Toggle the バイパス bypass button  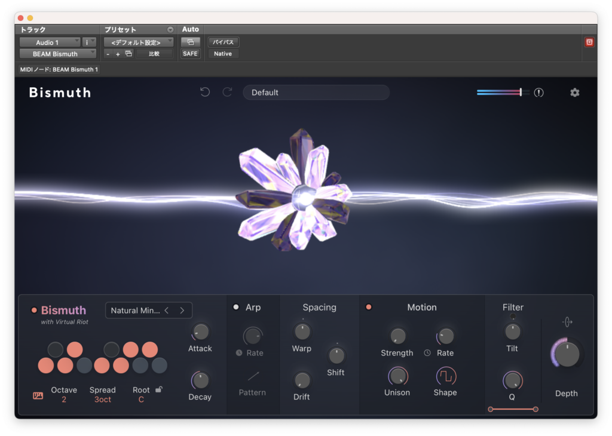[x=224, y=42]
